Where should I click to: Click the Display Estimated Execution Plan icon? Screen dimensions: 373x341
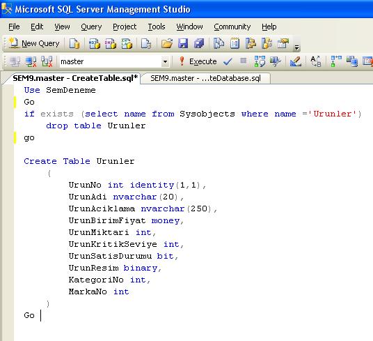point(260,61)
